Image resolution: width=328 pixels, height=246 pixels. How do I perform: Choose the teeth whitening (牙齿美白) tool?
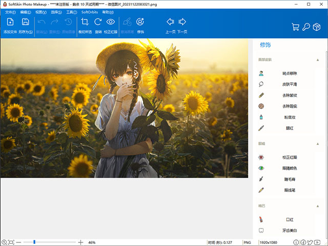(x=290, y=231)
